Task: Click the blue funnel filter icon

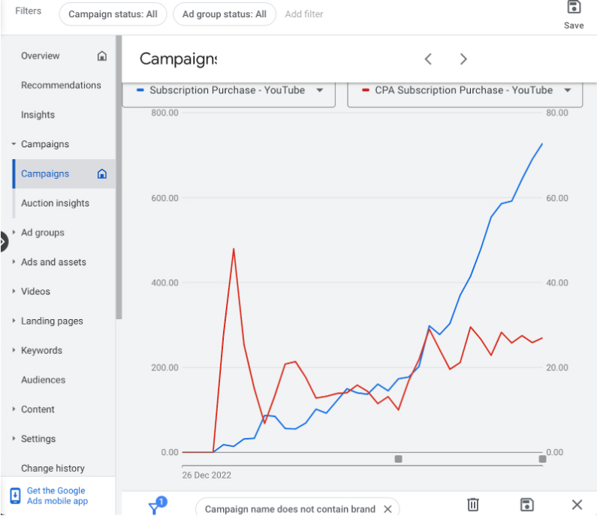Action: (x=157, y=505)
